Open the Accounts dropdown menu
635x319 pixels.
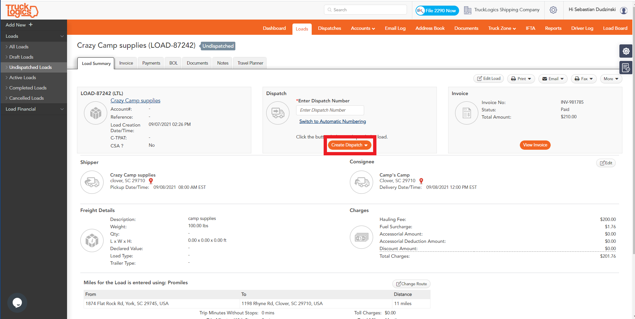click(363, 28)
